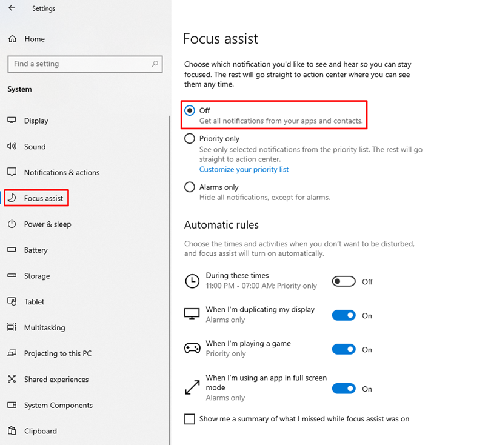Viewport: 491px width, 445px height.
Task: Click the Find a setting search box
Action: pyautogui.click(x=85, y=64)
